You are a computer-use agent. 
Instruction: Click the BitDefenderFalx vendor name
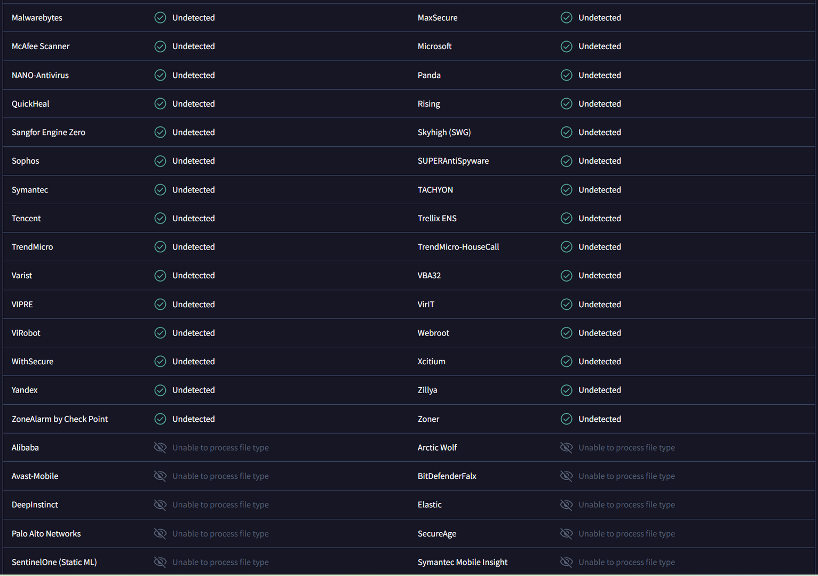pos(447,476)
